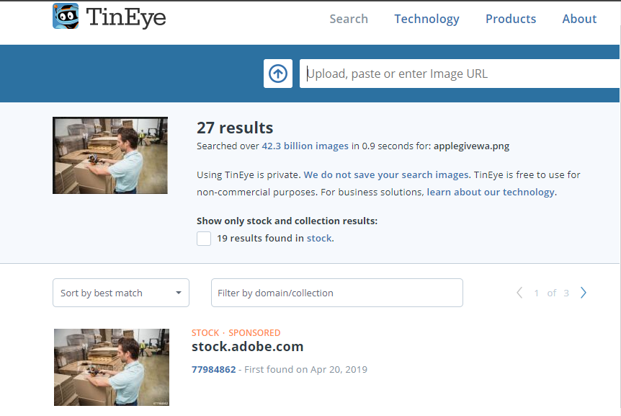Enable show only stock results checkbox
The height and width of the screenshot is (416, 621).
(204, 239)
